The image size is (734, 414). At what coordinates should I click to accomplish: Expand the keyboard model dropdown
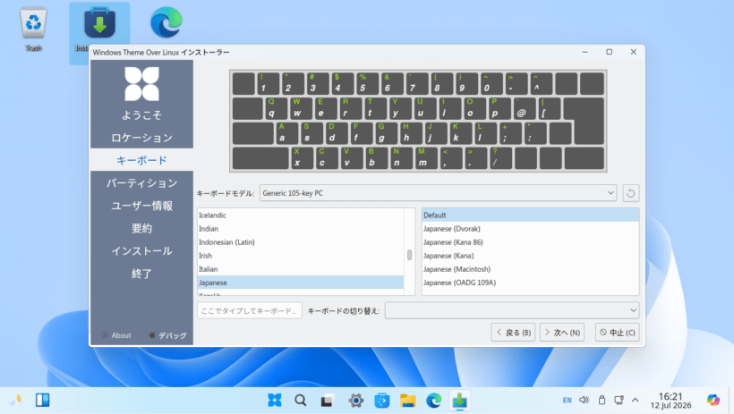click(438, 193)
